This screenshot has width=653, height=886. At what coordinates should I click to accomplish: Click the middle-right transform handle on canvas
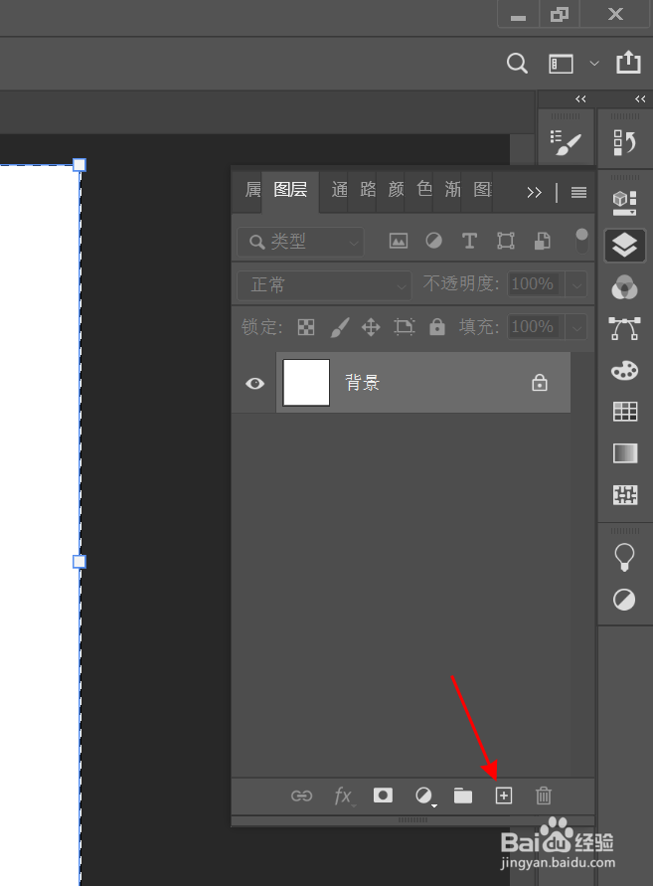[x=80, y=562]
